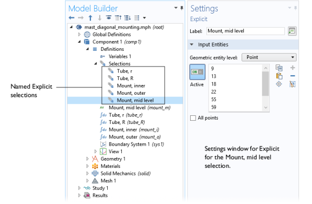Open the Geometric entity level dropdown

pos(269,57)
